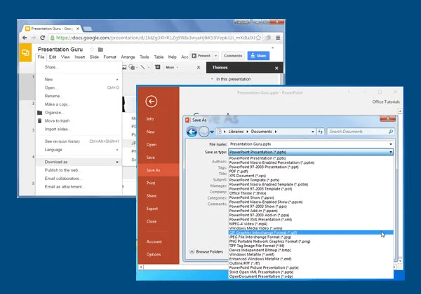Open the Edit menu in Google Slides
Viewport: 421px width, 294px height.
(x=53, y=57)
